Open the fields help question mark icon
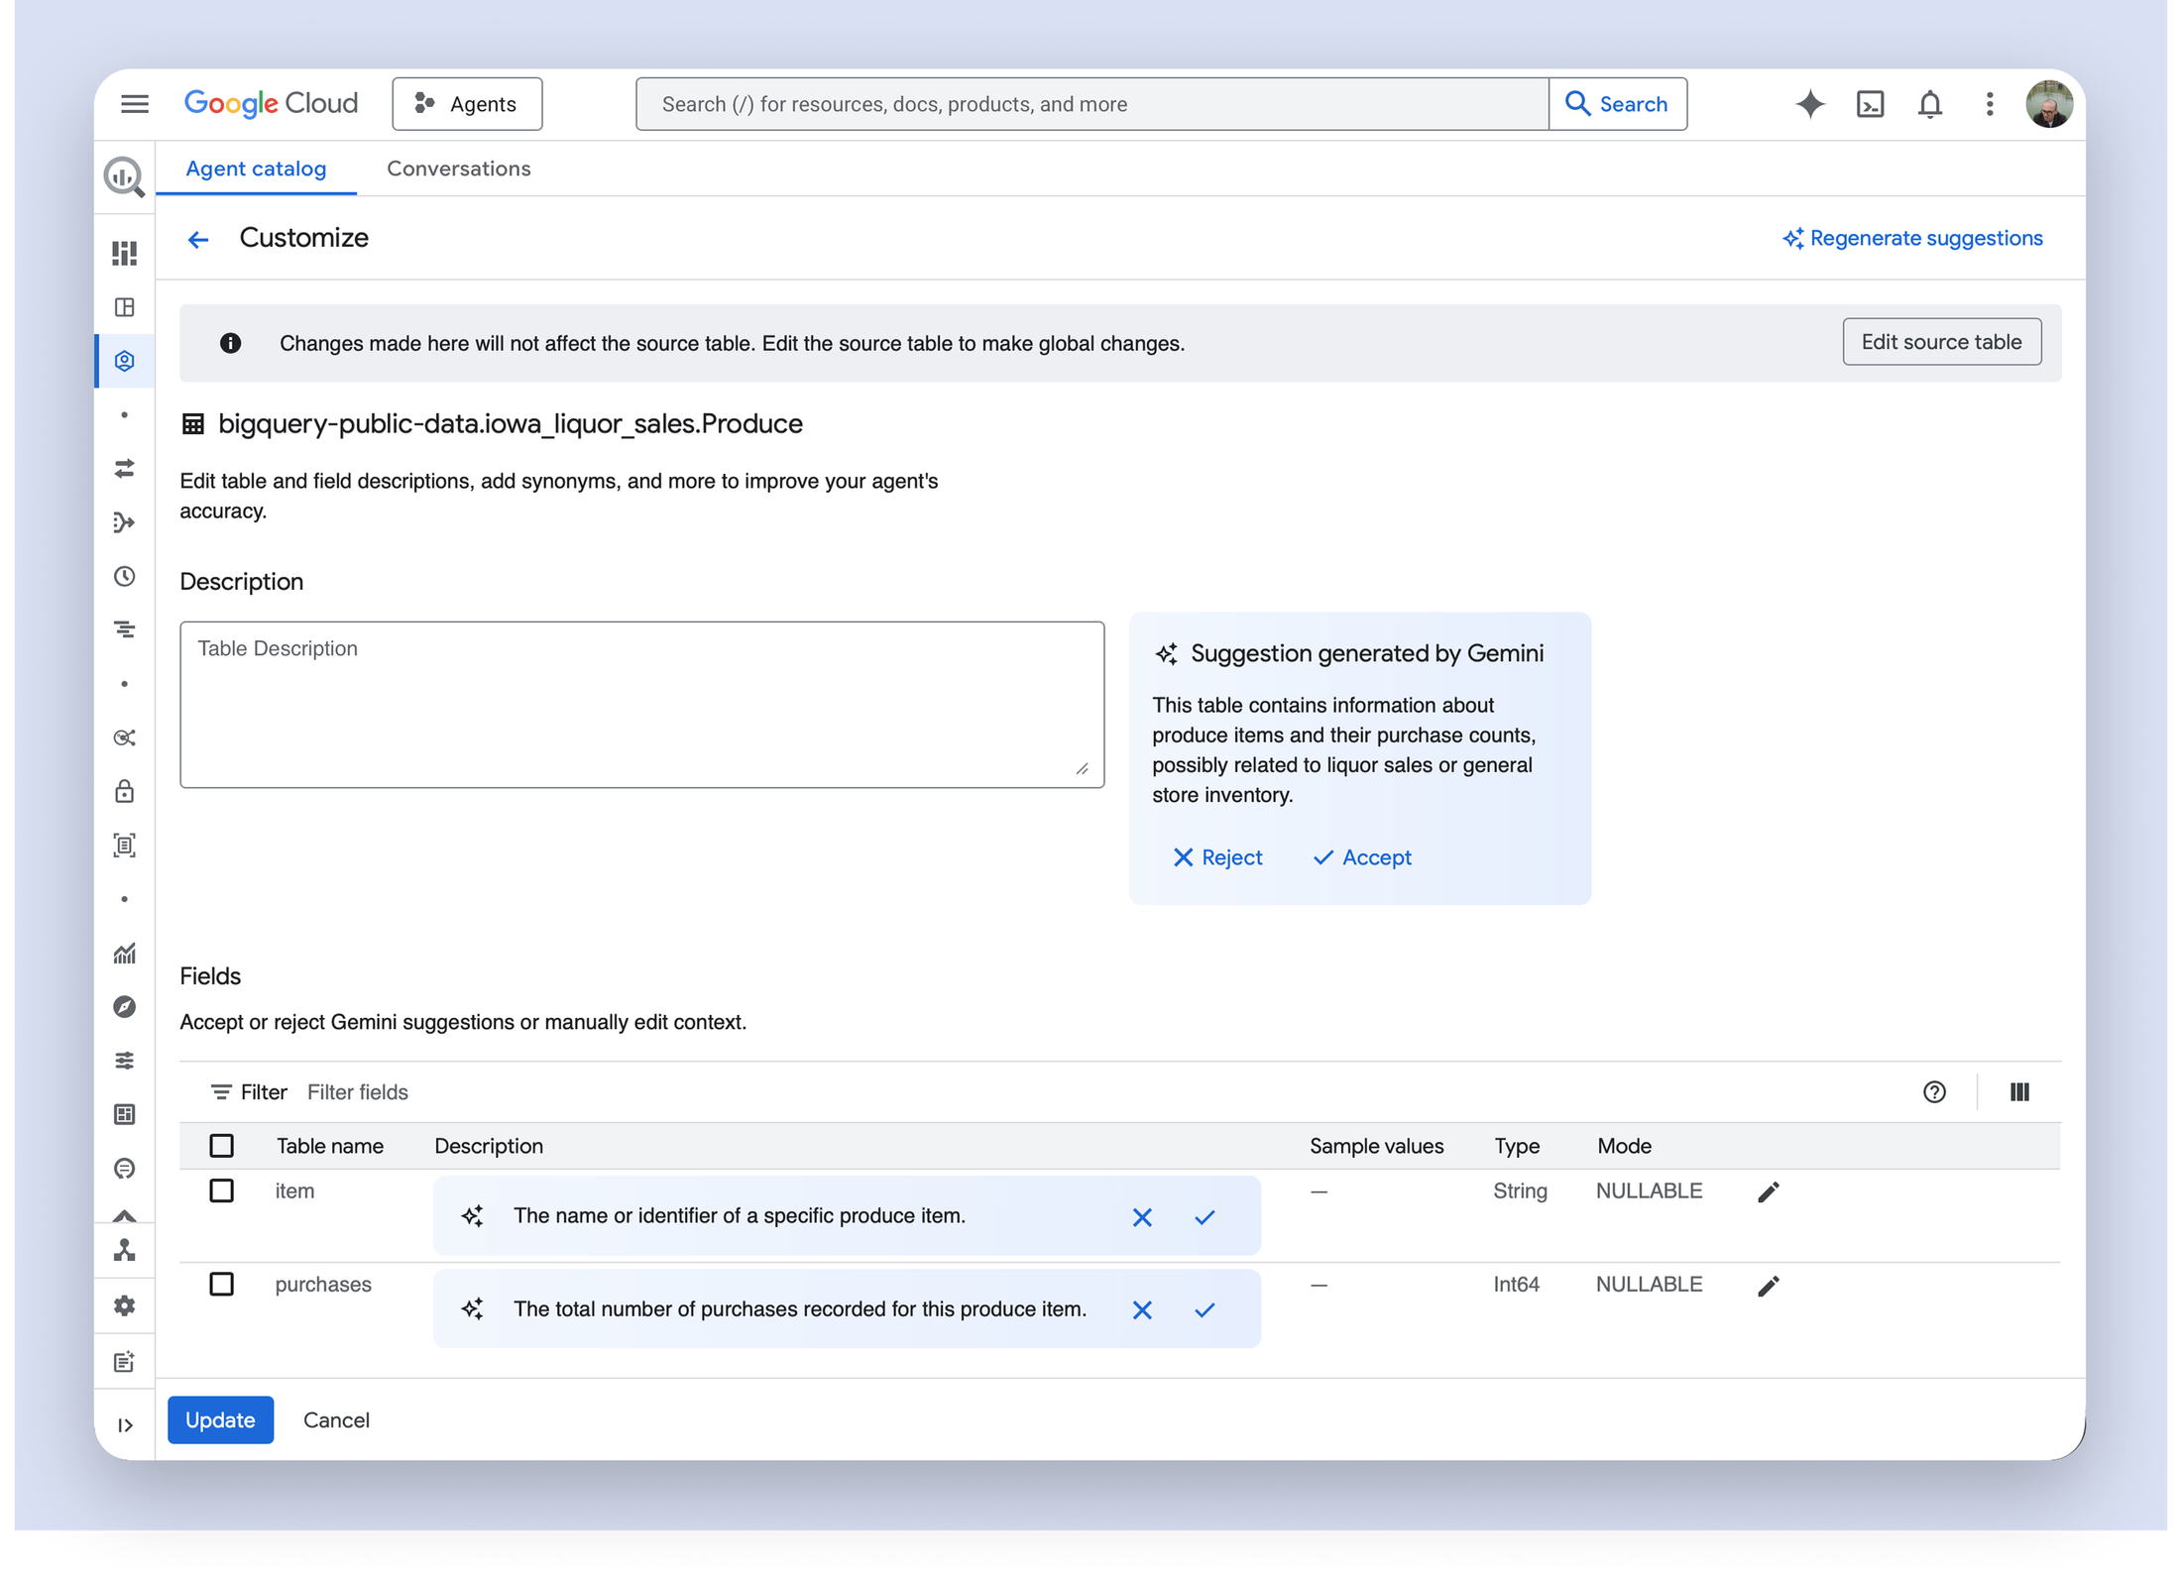Image resolution: width=2181 pixels, height=1586 pixels. click(x=1934, y=1092)
